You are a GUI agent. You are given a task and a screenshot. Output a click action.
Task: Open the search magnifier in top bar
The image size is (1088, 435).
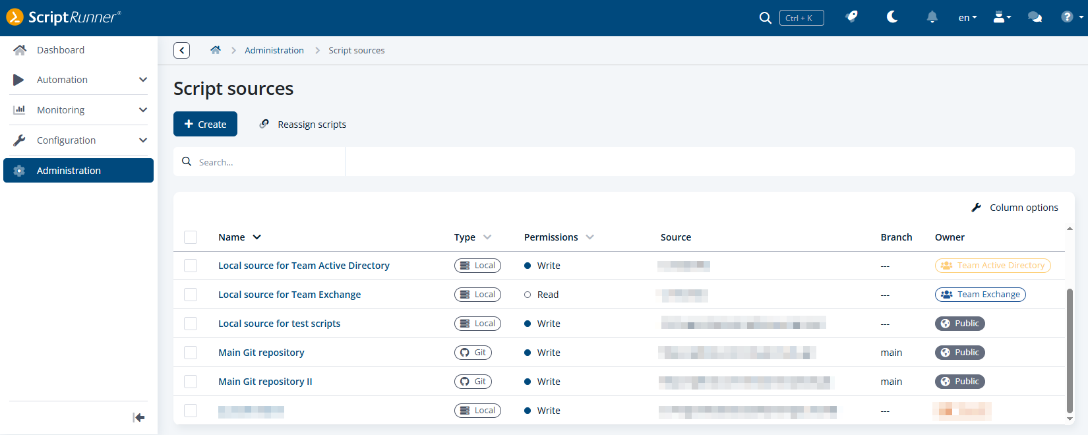point(765,18)
